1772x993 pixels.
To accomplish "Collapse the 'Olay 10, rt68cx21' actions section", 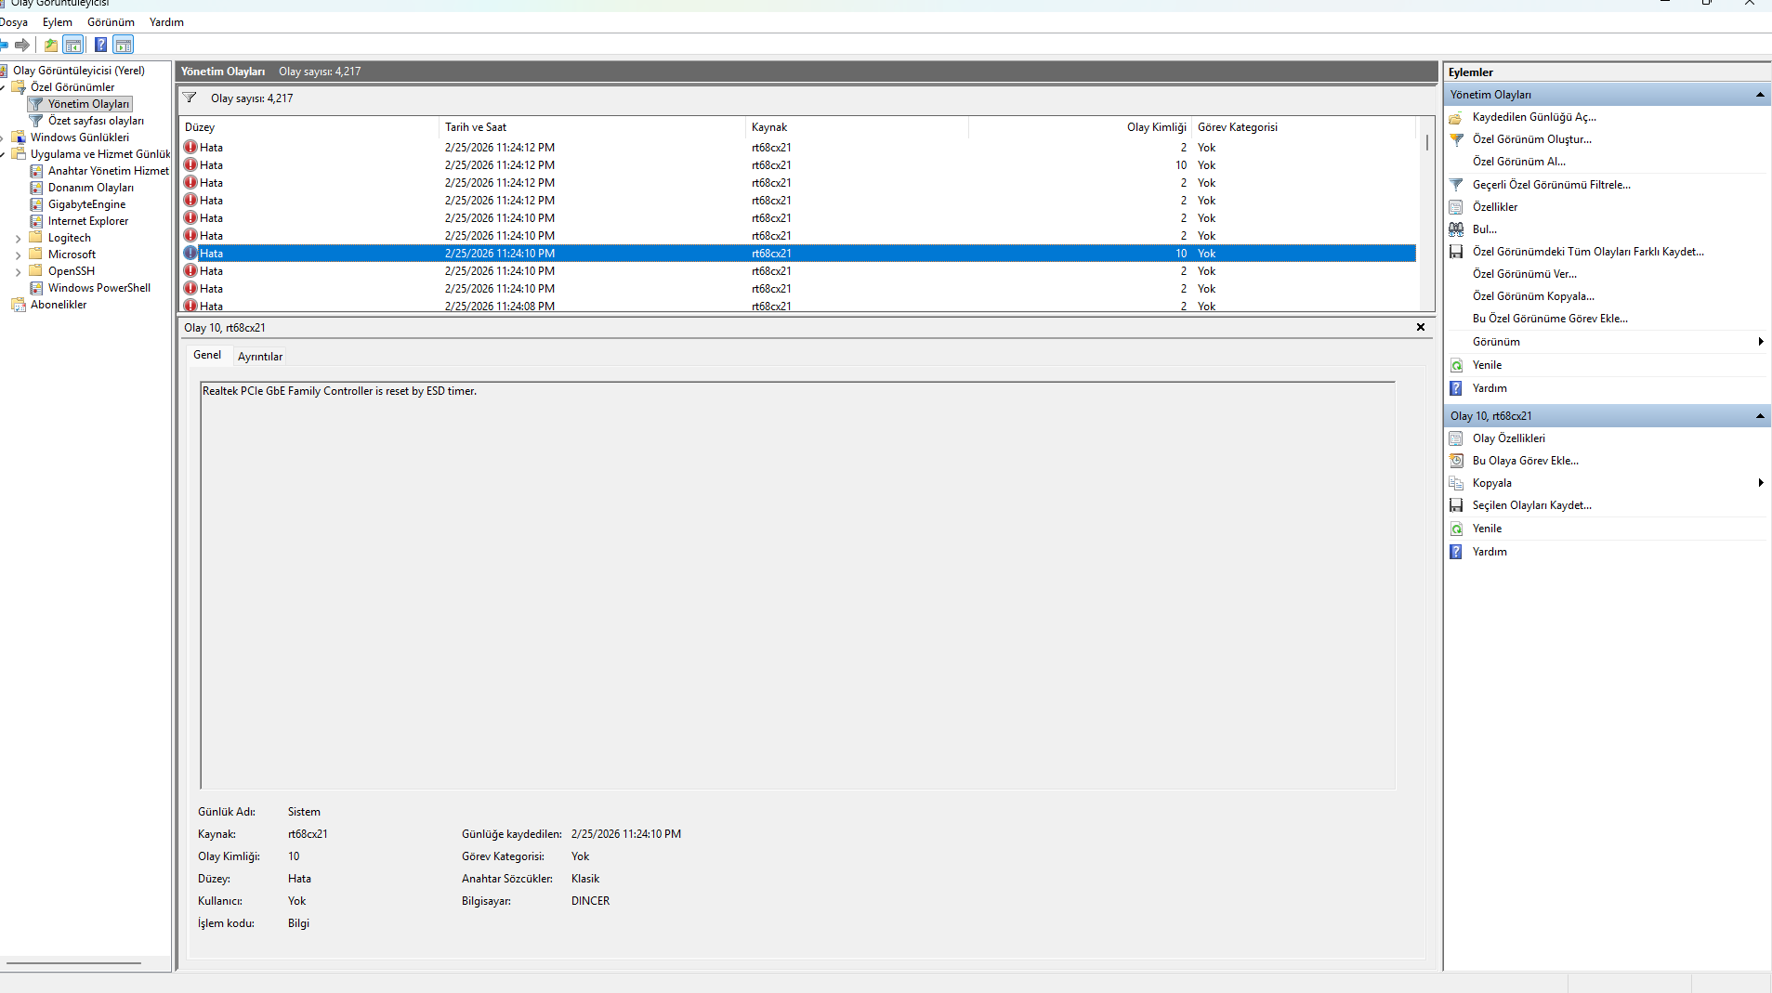I will click(x=1760, y=416).
